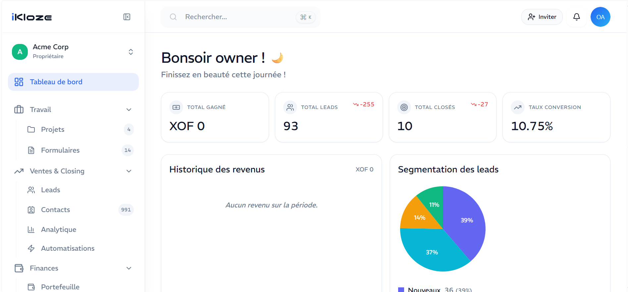Click the Projets 4 count badge
The image size is (628, 292).
[129, 129]
